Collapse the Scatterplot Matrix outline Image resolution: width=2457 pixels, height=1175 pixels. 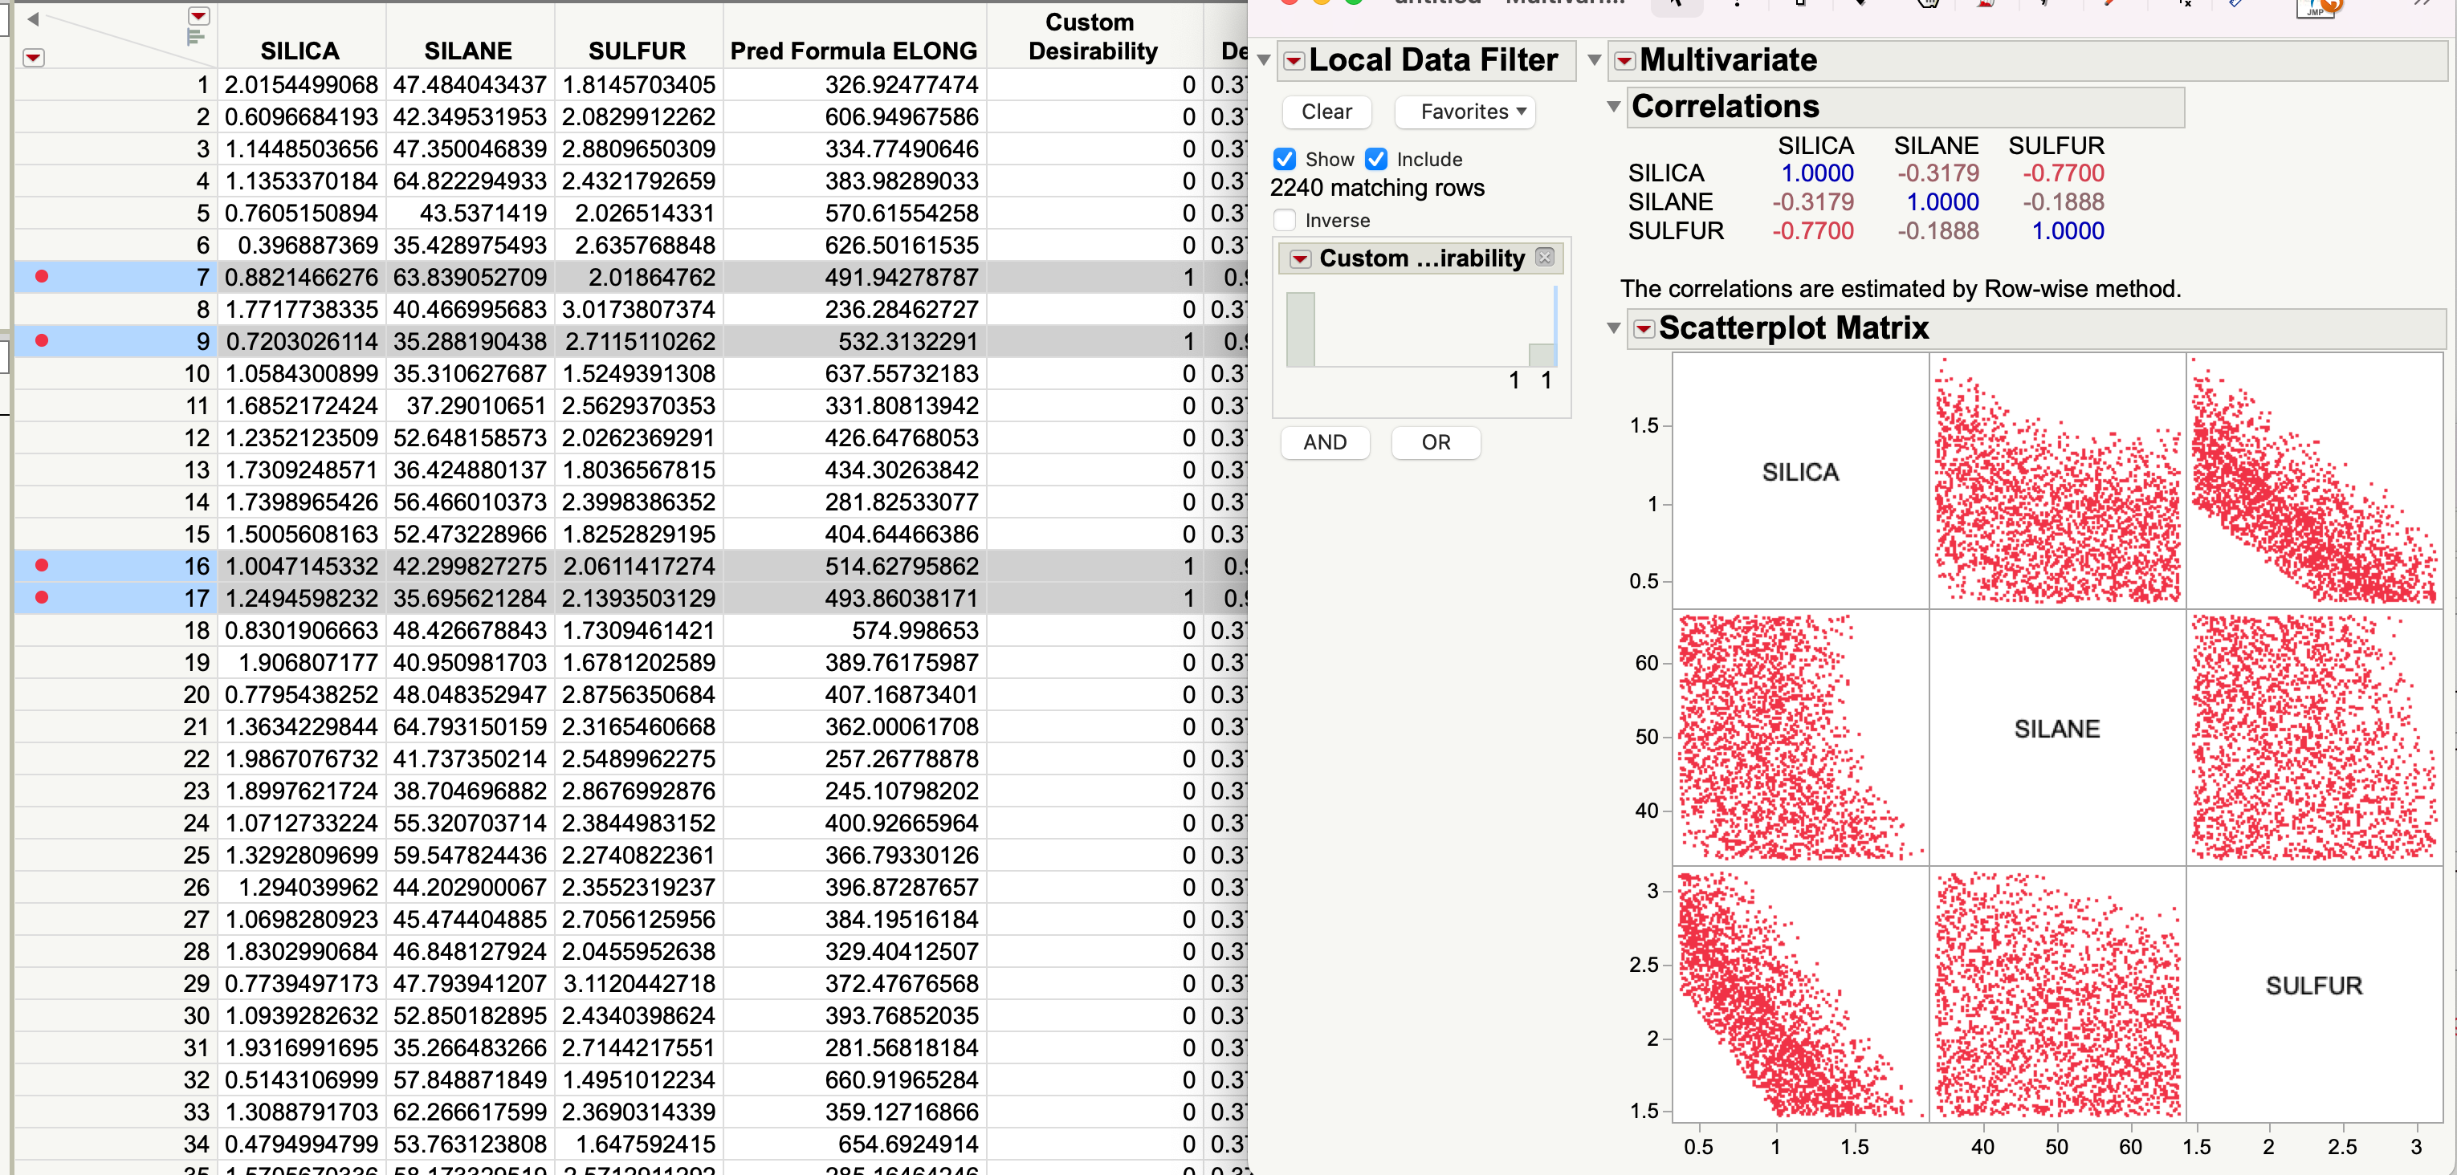[x=1614, y=329]
